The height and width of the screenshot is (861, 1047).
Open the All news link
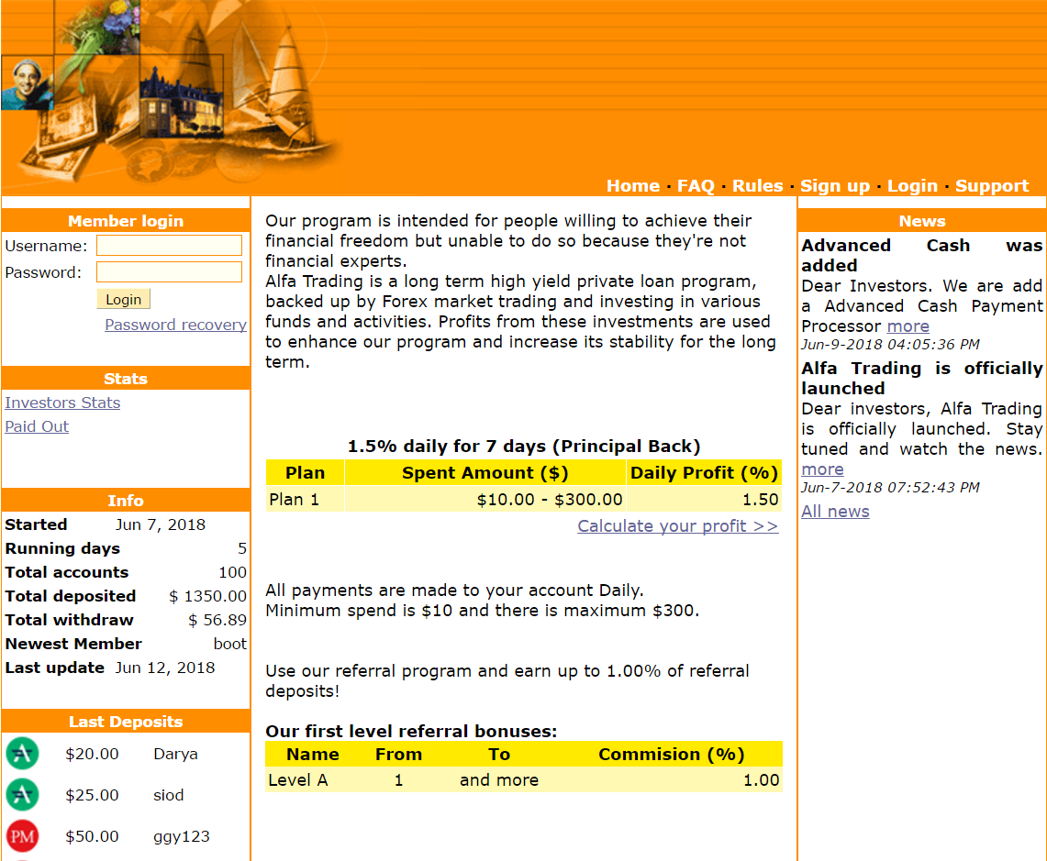pos(835,512)
